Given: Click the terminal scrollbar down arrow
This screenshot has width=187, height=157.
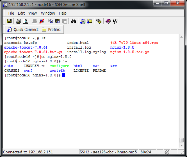Looking at the screenshot, I should pyautogui.click(x=181, y=145).
